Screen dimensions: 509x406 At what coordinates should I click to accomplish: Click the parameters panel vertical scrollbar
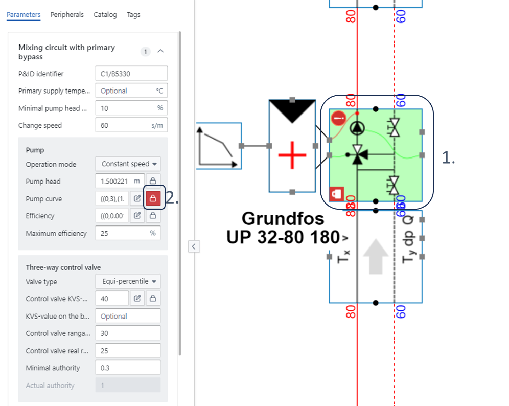[x=180, y=194]
